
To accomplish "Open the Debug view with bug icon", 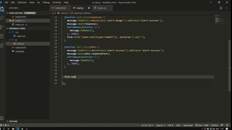I will click(x=2, y=36).
